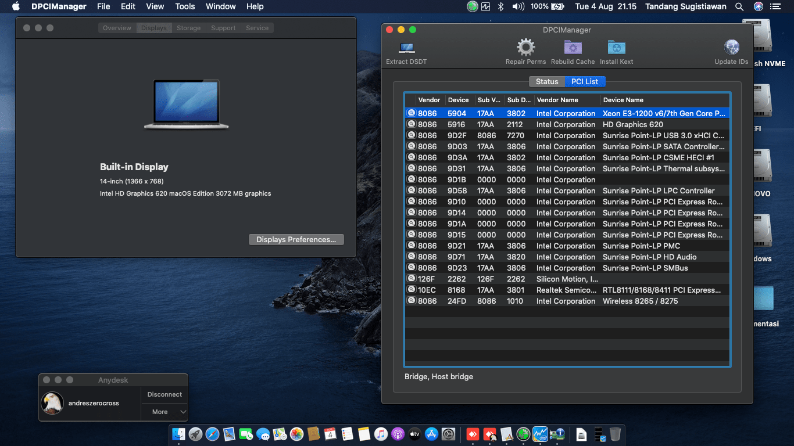Click the Update IDs globe icon
This screenshot has height=446, width=794.
[731, 48]
